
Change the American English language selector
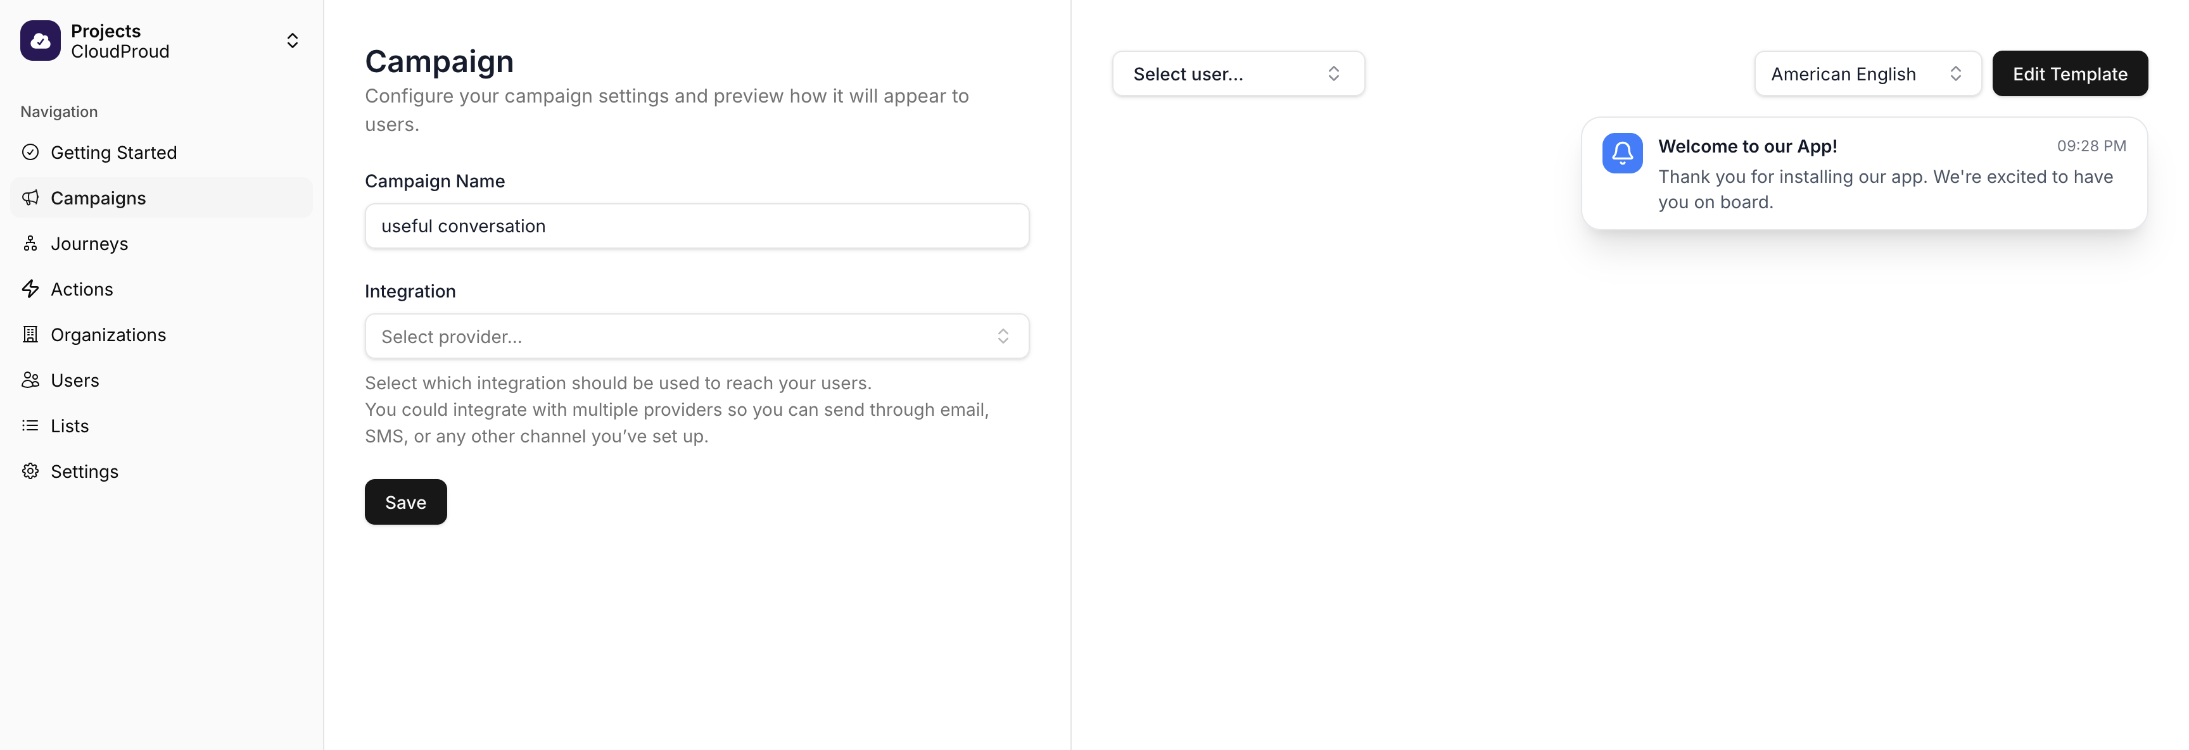pyautogui.click(x=1868, y=74)
